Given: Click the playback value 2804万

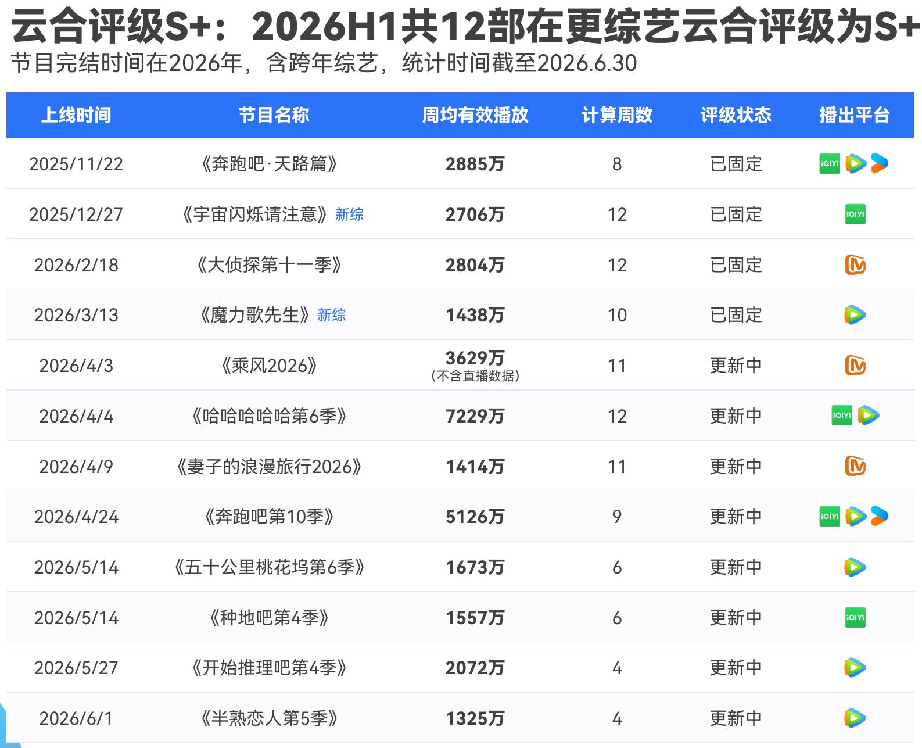Looking at the screenshot, I should (x=475, y=265).
